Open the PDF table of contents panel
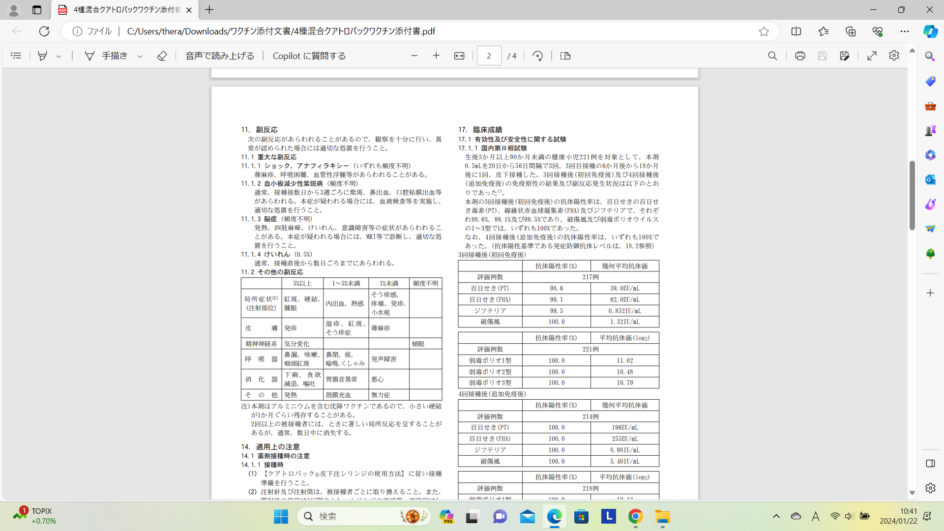Screen dimensions: 944x531 tap(16, 56)
